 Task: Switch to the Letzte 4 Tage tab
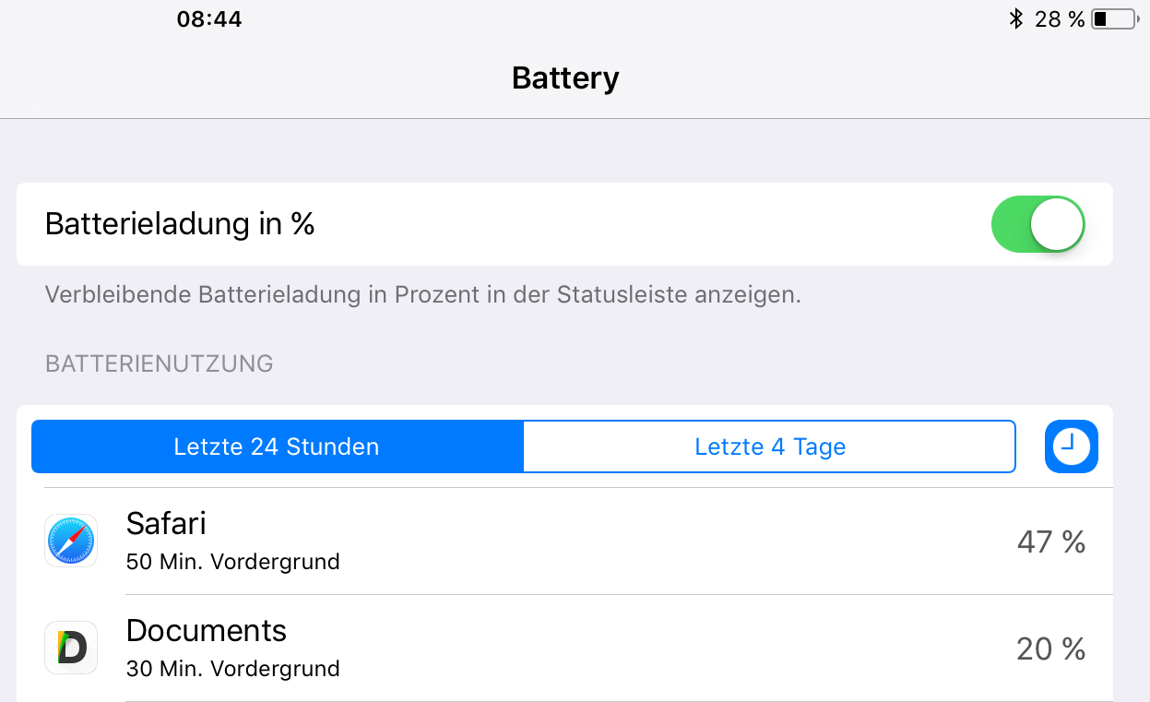click(770, 447)
